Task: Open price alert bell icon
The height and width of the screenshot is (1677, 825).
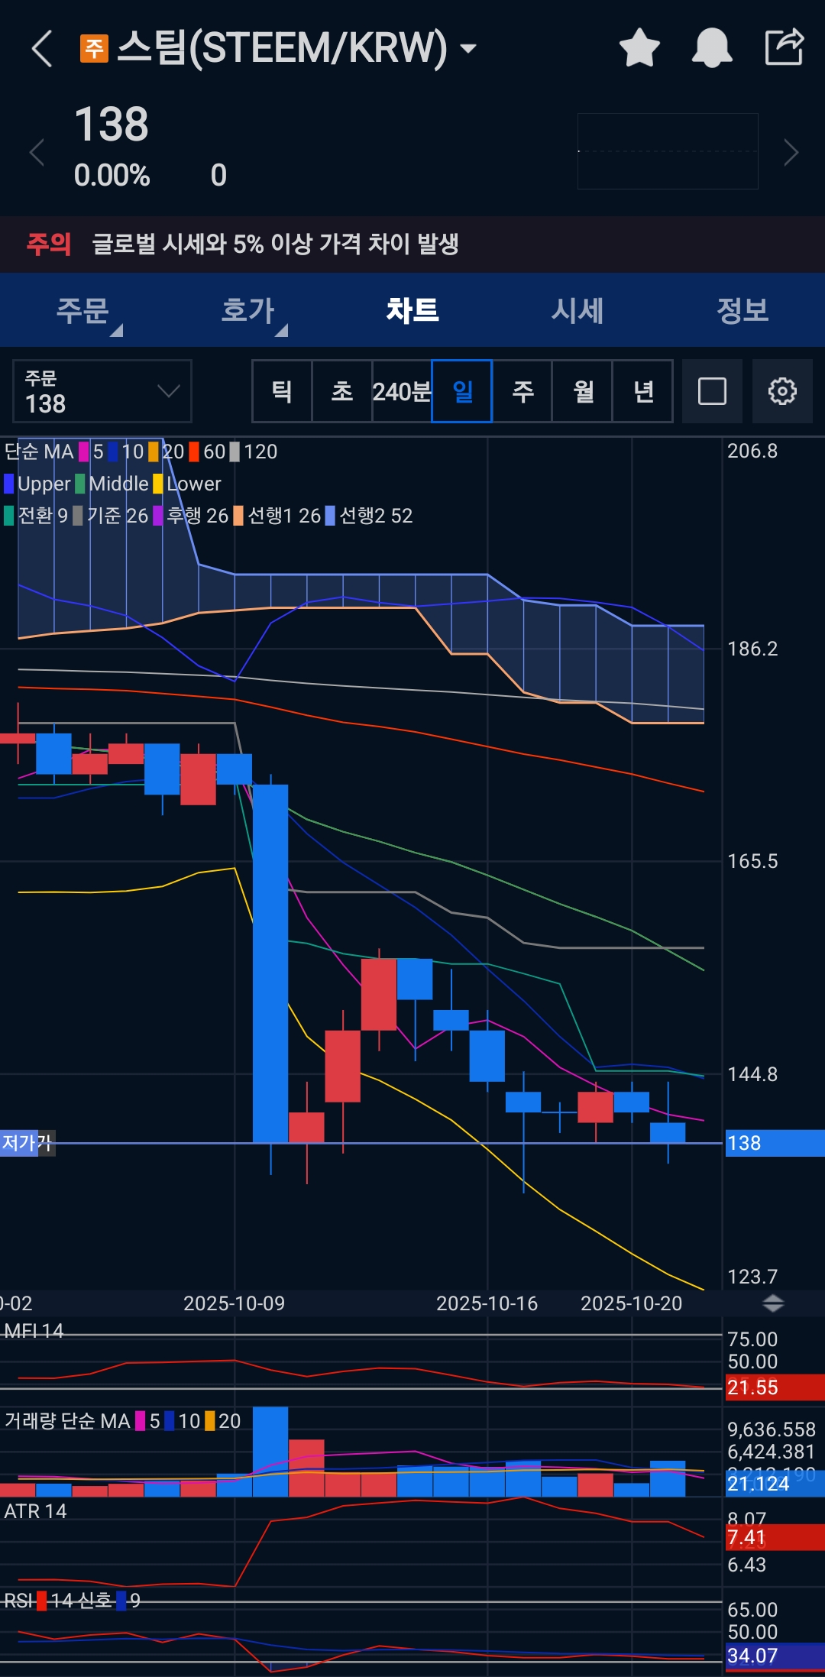Action: 712,47
